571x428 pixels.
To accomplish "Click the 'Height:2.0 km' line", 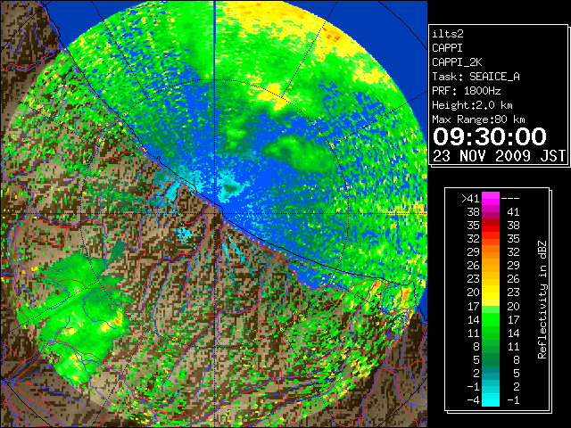I will point(472,105).
